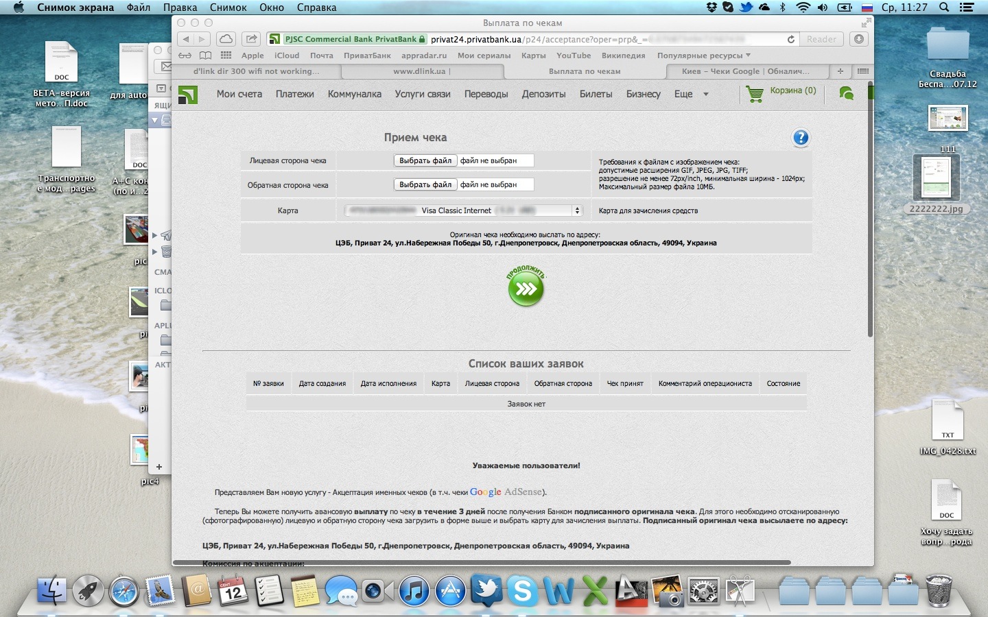Click Safari's iCloud tabs button
The height and width of the screenshot is (617, 988).
pyautogui.click(x=226, y=39)
